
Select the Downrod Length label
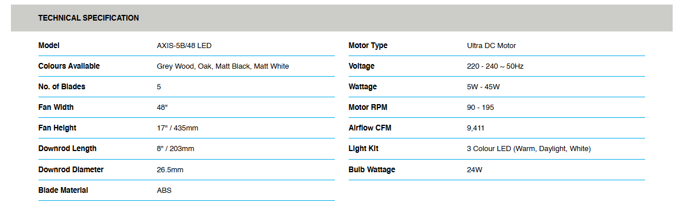point(68,149)
